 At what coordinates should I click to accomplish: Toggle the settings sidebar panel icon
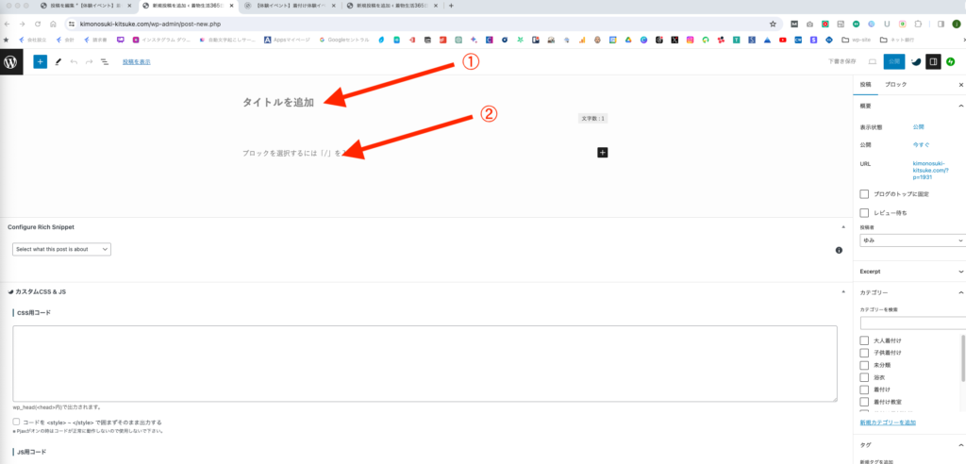coord(932,61)
